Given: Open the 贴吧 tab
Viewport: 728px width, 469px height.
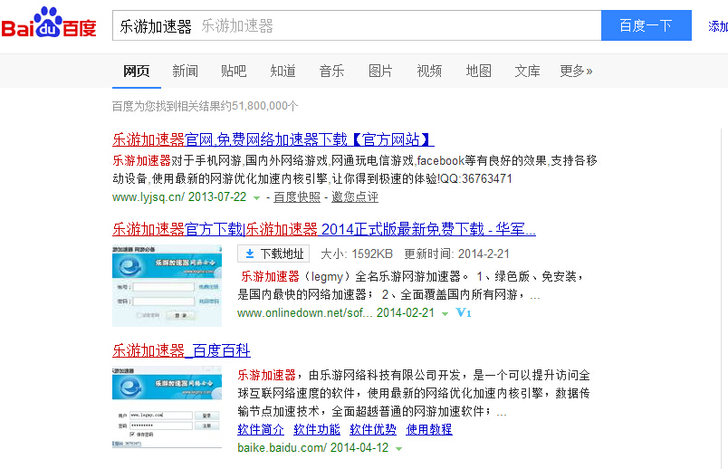Looking at the screenshot, I should pyautogui.click(x=234, y=71).
